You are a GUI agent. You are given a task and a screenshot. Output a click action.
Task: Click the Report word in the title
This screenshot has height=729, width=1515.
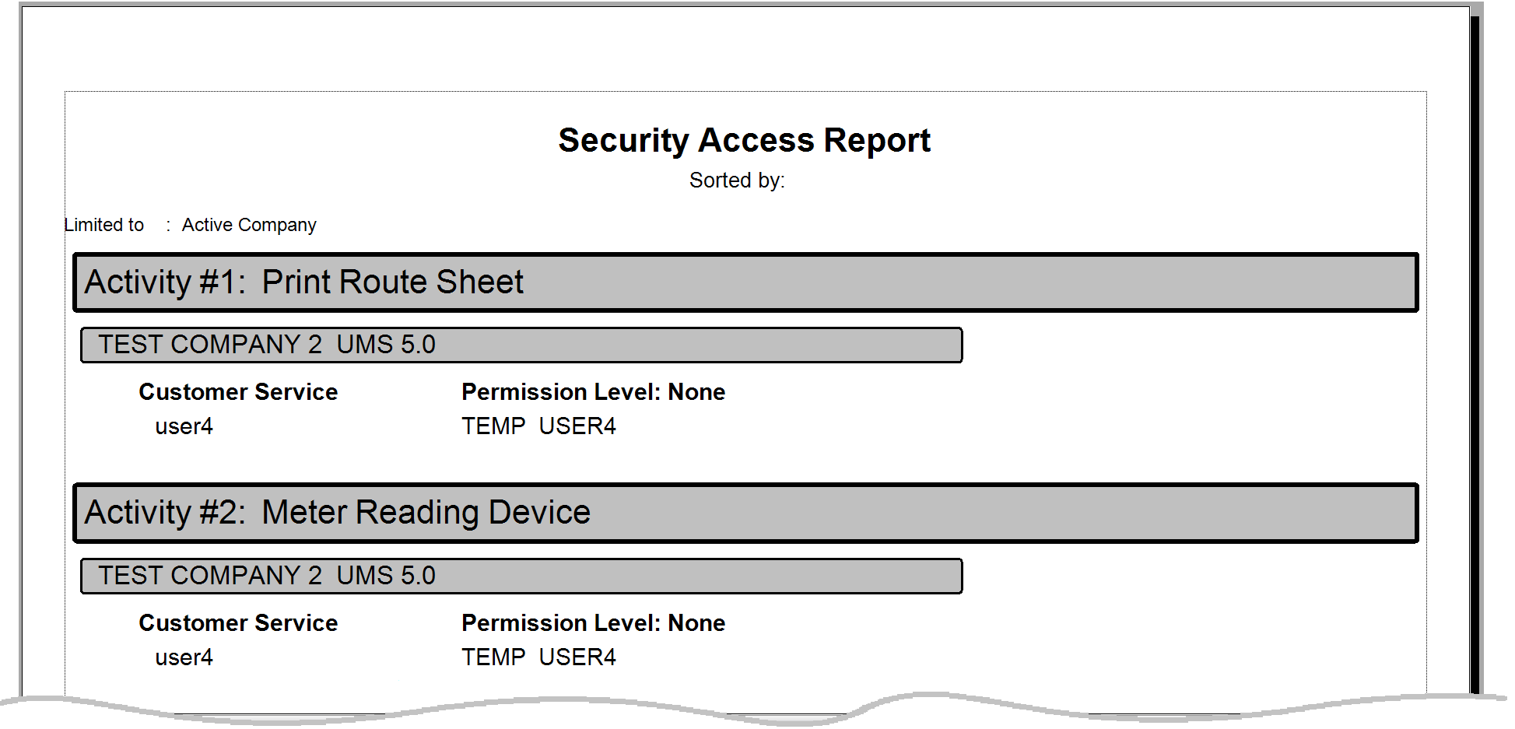click(x=877, y=141)
